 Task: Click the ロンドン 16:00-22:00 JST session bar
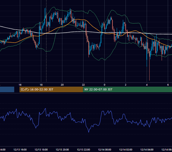(x=51, y=89)
